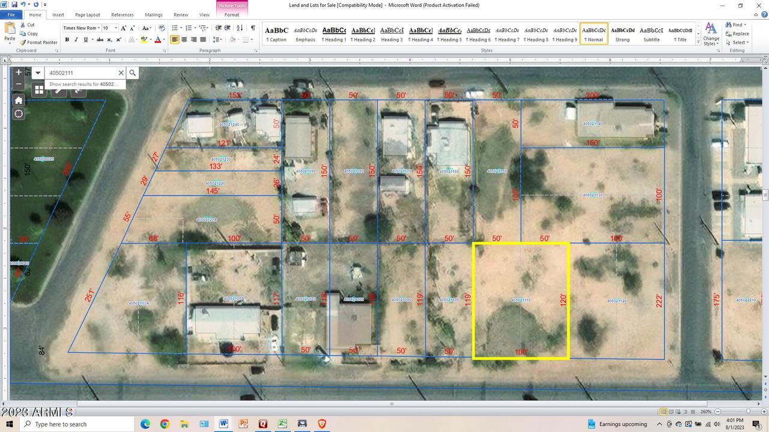Viewport: 769px width, 432px height.
Task: Click the map basemap grid icon
Action: click(x=39, y=90)
